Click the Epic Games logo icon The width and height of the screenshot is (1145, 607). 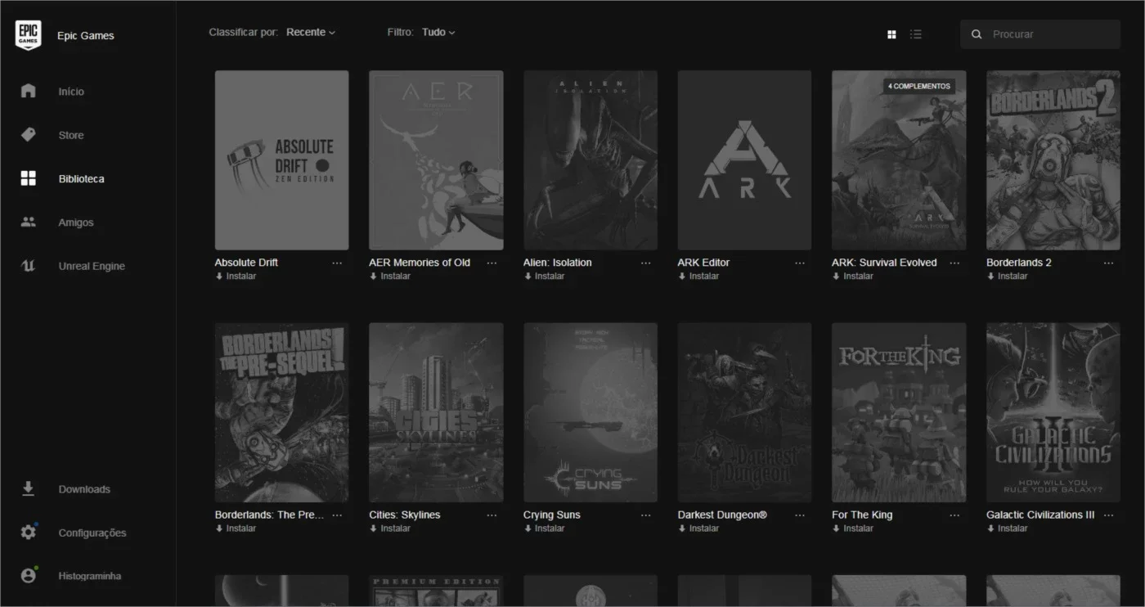coord(29,35)
